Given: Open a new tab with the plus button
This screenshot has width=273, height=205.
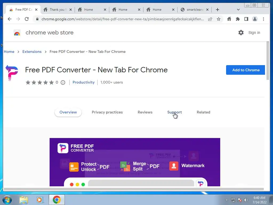Looking at the screenshot, I should pos(218,10).
